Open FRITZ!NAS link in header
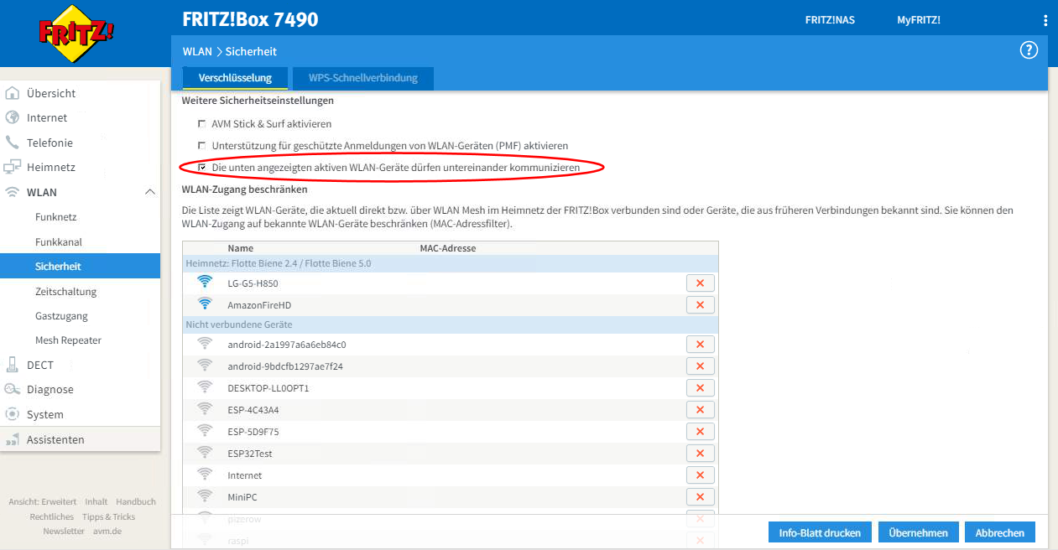 pyautogui.click(x=830, y=20)
